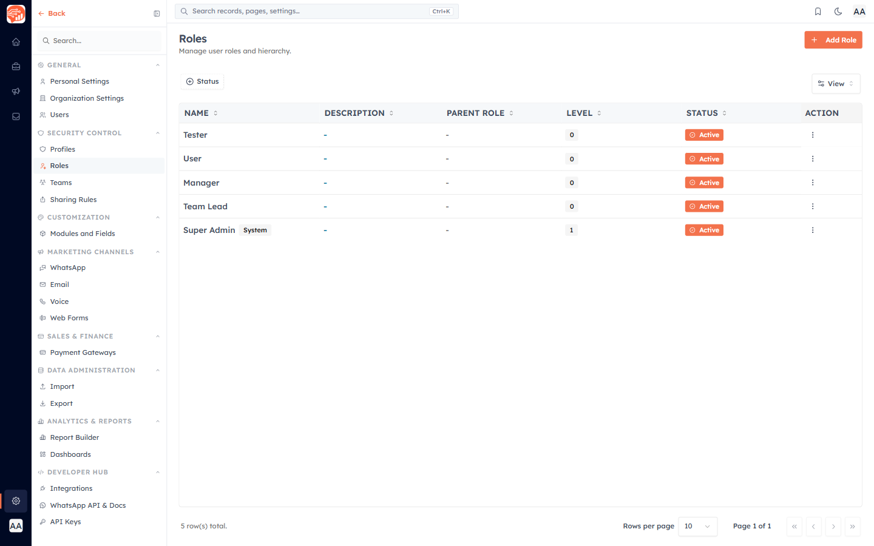Collapse the Customization section
The image size is (874, 546).
point(158,217)
